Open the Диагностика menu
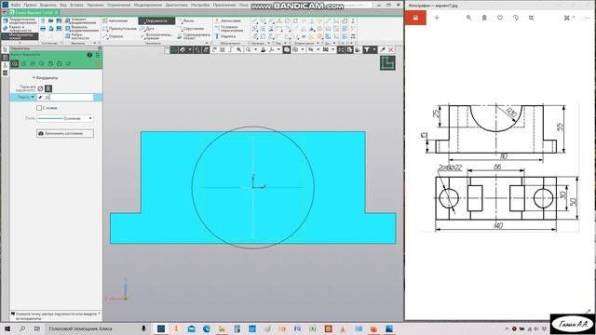The image size is (596, 335). click(176, 5)
